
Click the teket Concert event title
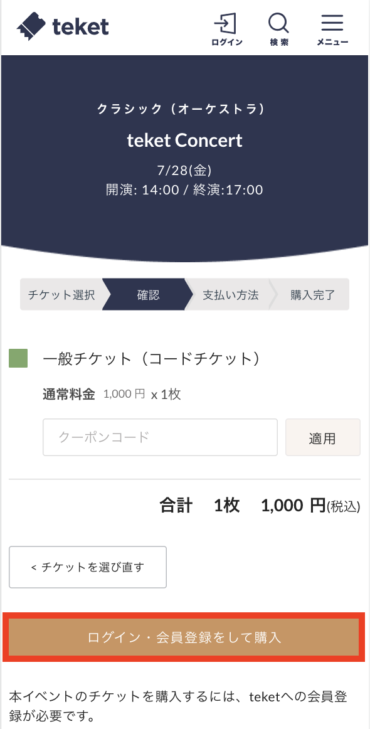click(185, 141)
